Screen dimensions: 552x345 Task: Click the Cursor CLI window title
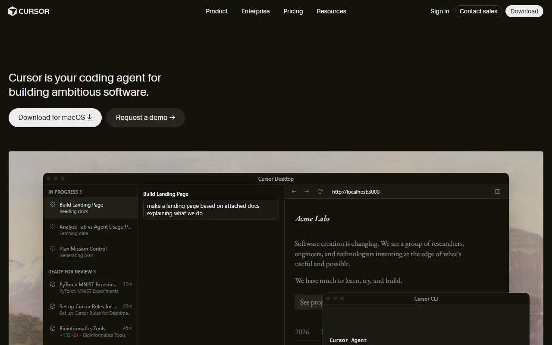coord(426,299)
